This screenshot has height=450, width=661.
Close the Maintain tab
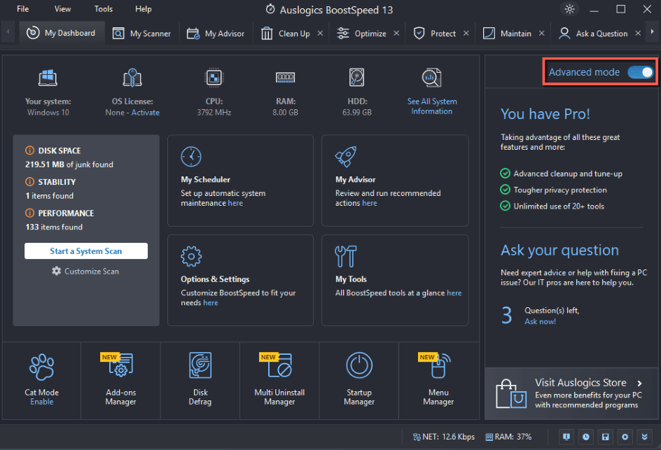(542, 33)
